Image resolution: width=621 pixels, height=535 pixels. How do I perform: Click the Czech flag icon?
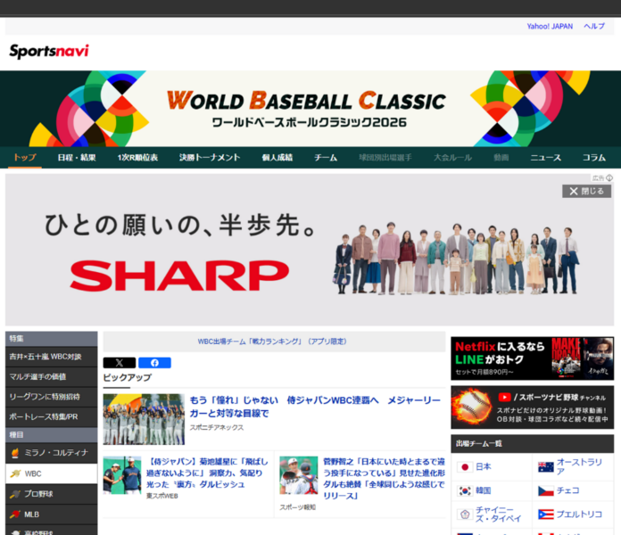coord(545,490)
